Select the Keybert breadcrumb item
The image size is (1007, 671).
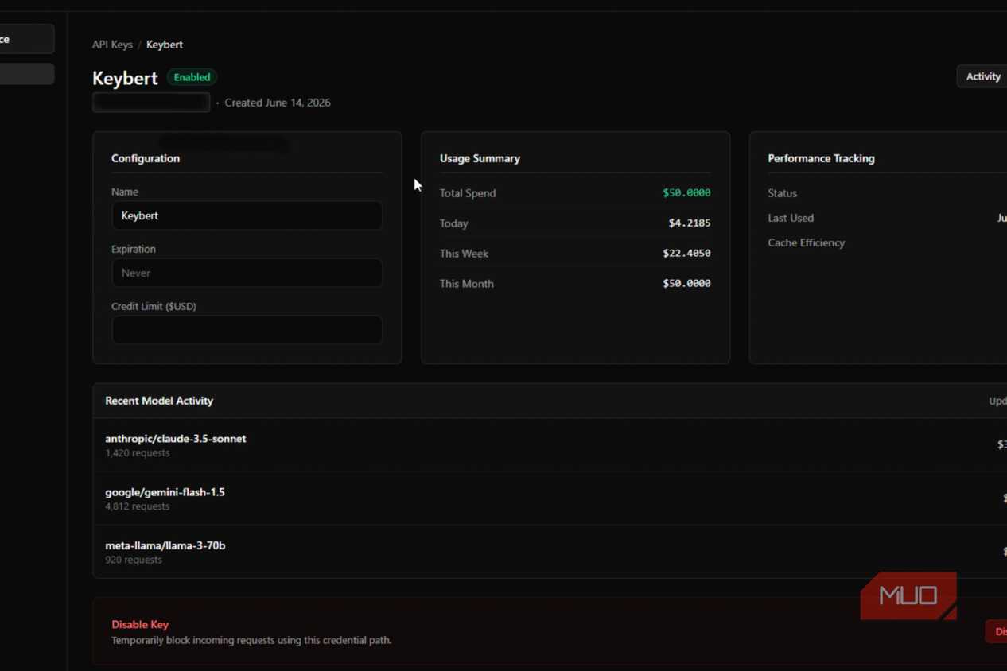tap(165, 45)
